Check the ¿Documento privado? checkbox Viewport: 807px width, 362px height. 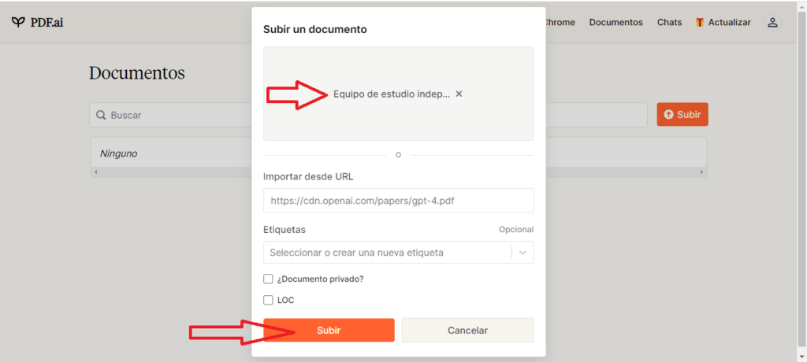coord(268,279)
